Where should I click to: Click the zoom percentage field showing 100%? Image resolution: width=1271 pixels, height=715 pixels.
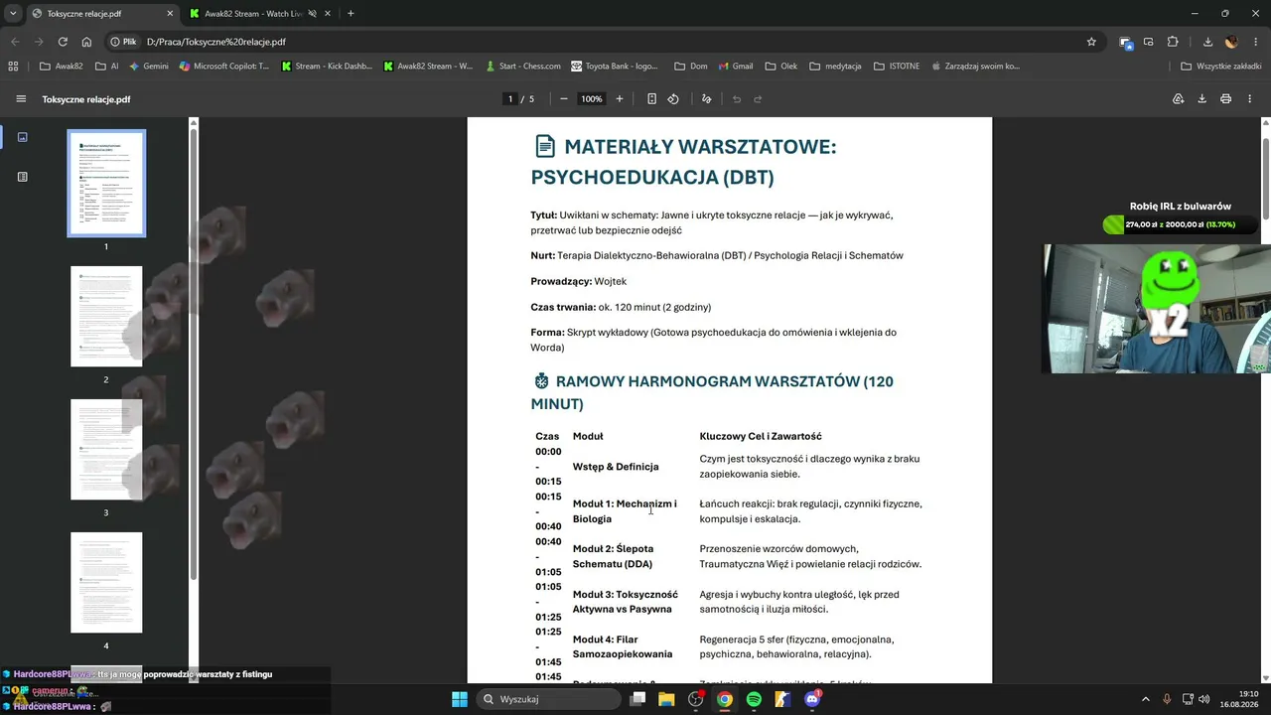point(592,99)
